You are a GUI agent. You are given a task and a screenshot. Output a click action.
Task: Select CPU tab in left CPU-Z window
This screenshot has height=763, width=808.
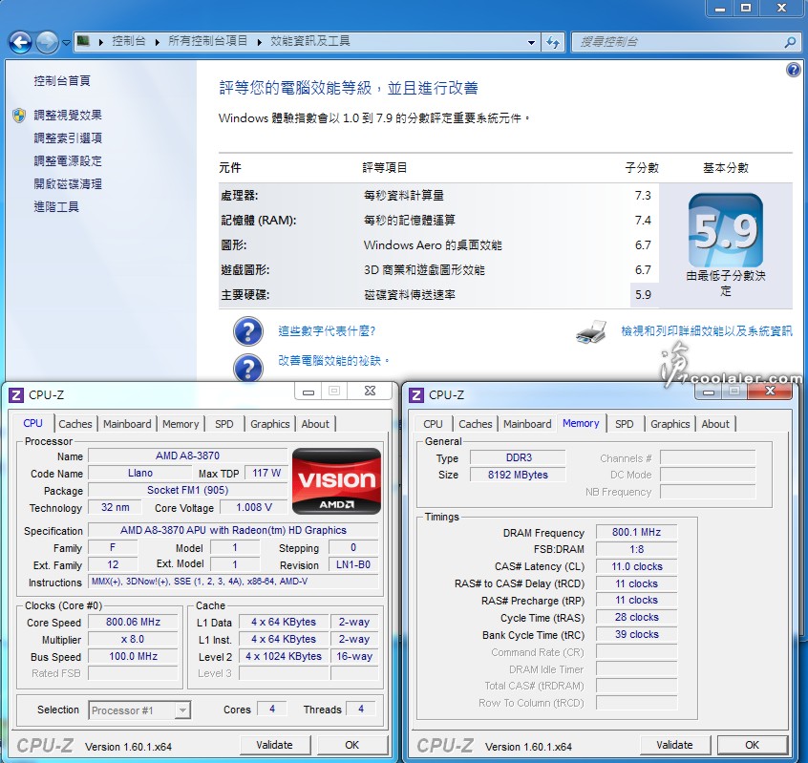[x=32, y=423]
